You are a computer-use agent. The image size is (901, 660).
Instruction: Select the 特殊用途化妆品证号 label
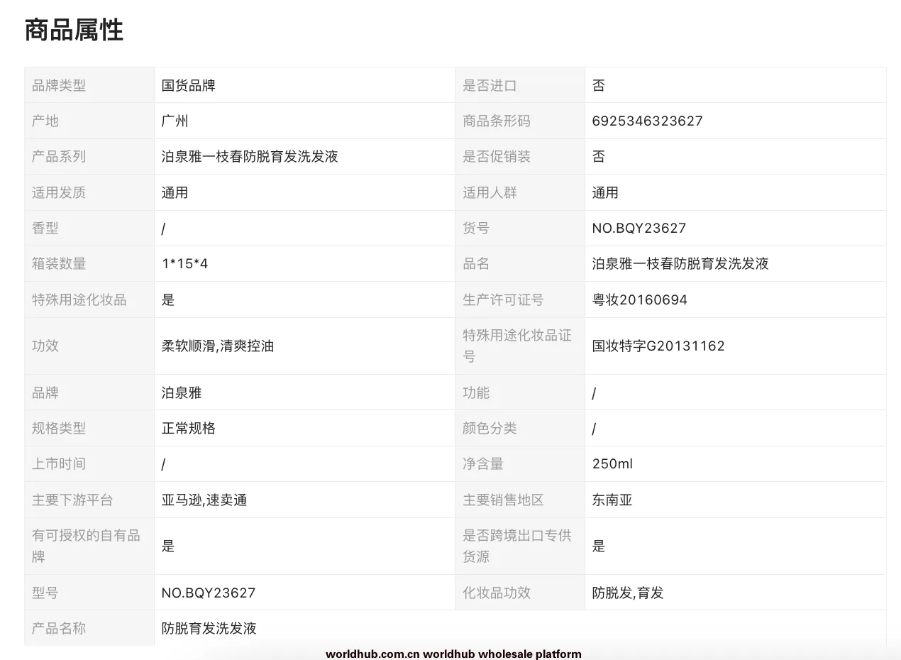(517, 346)
